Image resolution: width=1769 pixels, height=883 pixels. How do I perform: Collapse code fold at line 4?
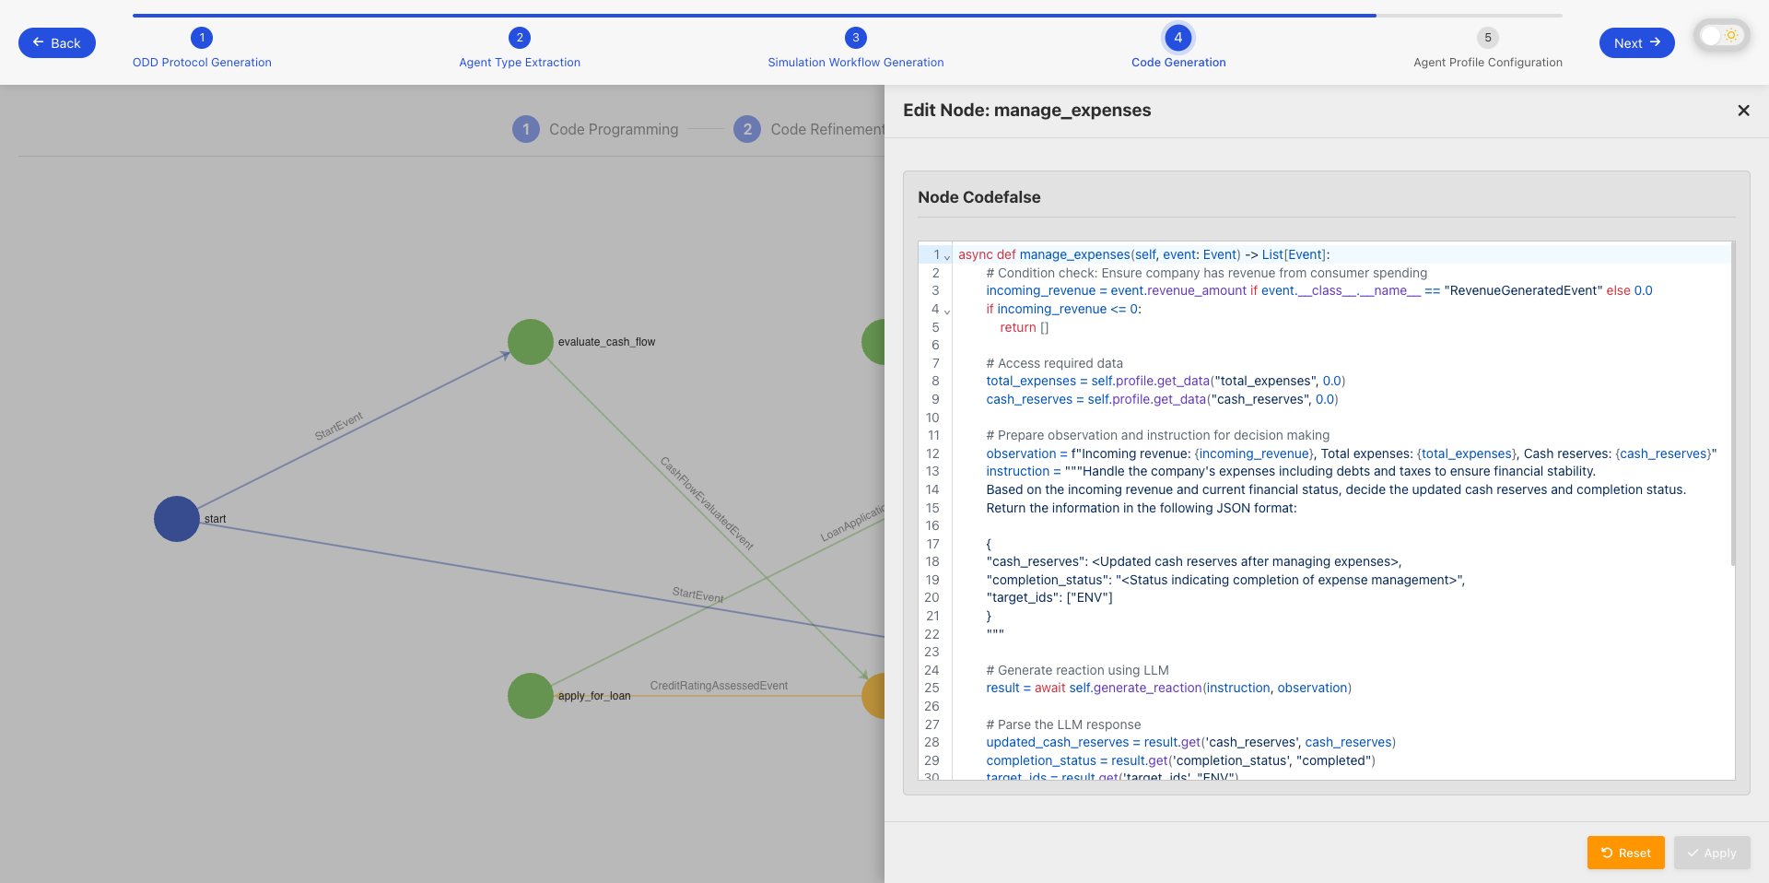[947, 312]
